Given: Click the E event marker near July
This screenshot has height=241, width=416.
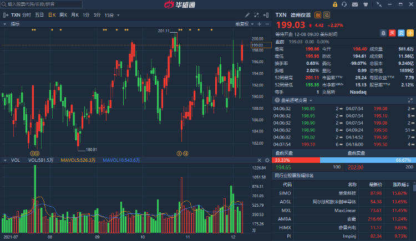Looking at the screenshot, I should coord(32,153).
